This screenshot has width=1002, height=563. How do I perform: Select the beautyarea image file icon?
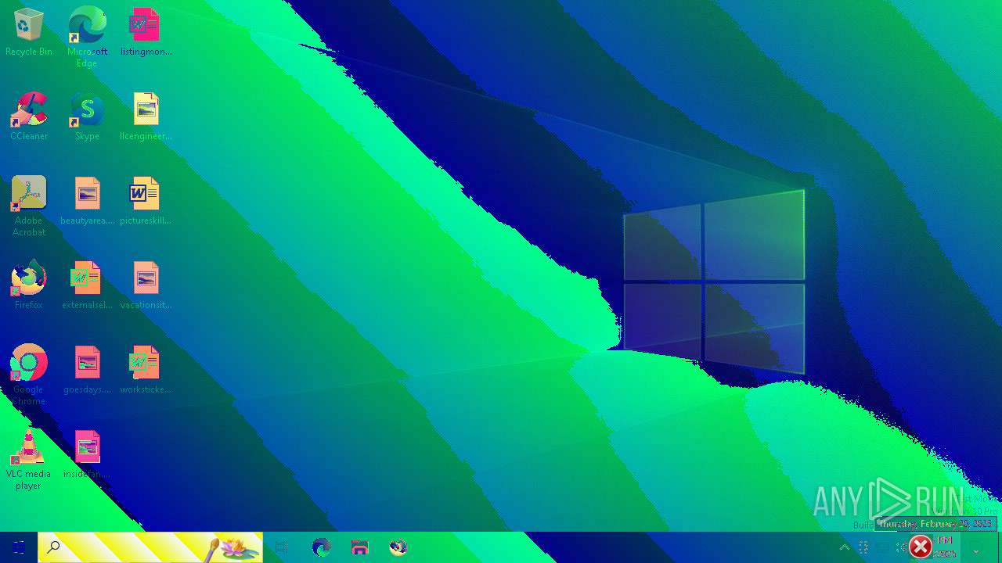coord(87,200)
